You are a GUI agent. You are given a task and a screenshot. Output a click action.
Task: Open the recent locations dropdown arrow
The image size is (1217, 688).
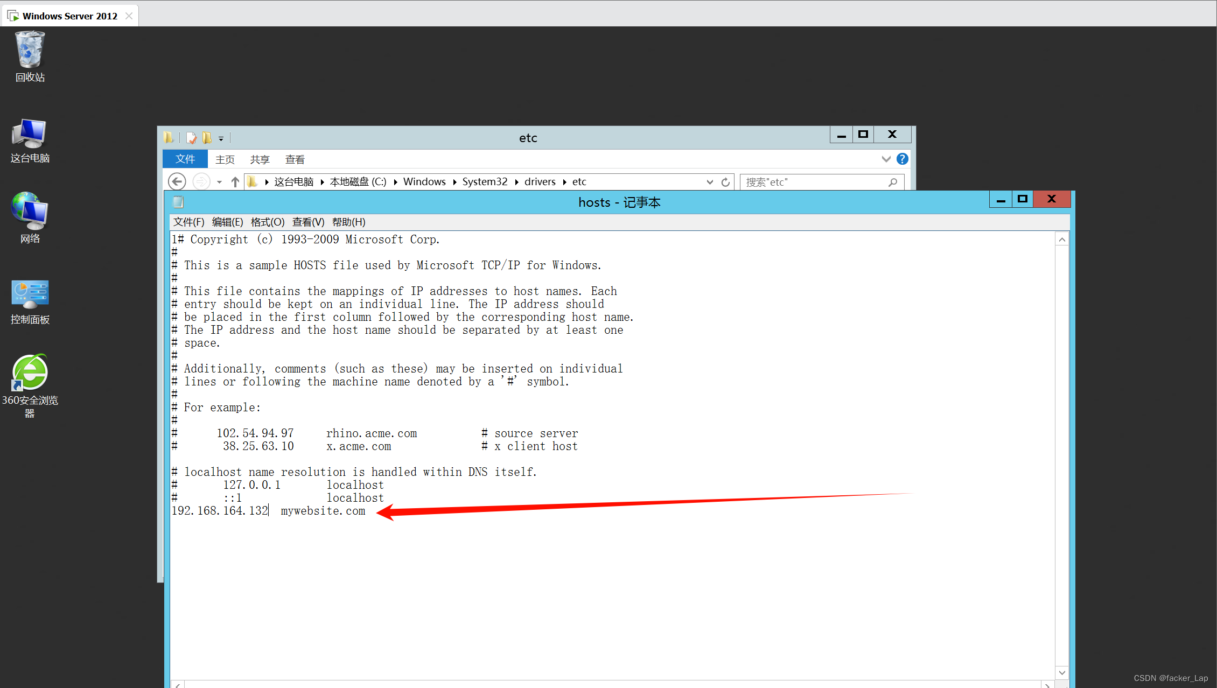[x=219, y=182]
